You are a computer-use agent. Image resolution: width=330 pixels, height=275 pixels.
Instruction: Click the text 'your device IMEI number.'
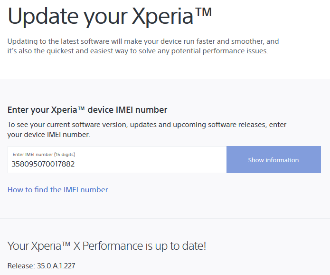pyautogui.click(x=48, y=135)
